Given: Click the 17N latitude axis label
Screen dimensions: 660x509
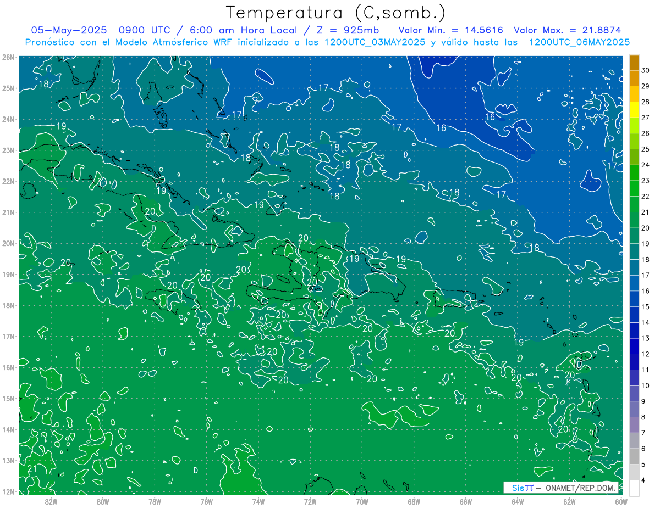Looking at the screenshot, I should (x=8, y=336).
